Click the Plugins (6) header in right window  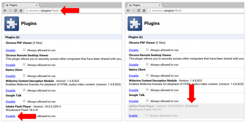136,37
